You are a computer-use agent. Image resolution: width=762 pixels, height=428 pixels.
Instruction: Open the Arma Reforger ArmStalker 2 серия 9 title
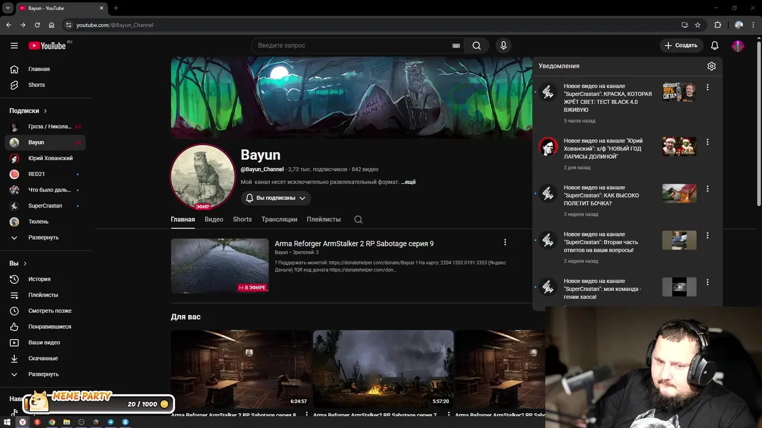pos(354,244)
